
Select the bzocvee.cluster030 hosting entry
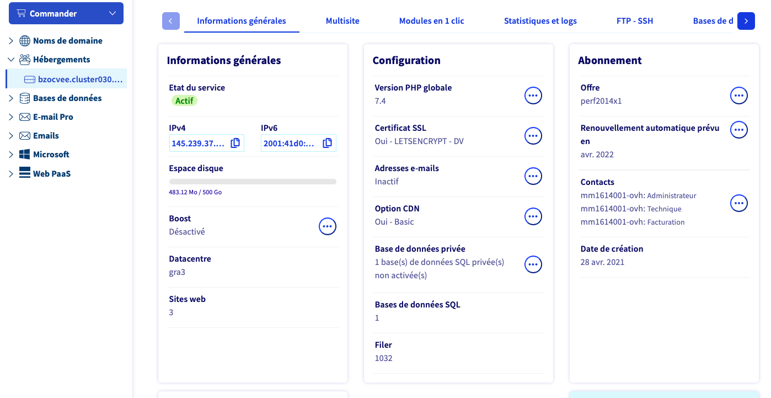point(67,79)
